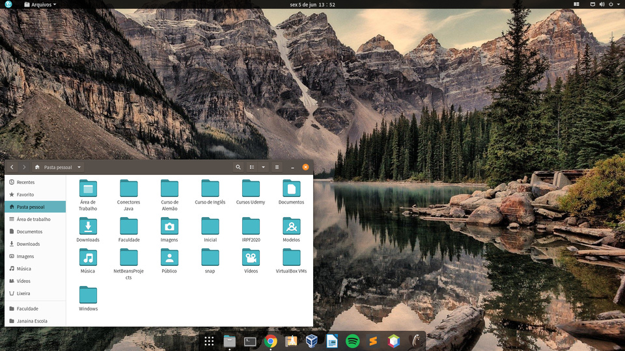Expand the system menu arrow in top bar
Screen dimensions: 625x351
(618, 5)
